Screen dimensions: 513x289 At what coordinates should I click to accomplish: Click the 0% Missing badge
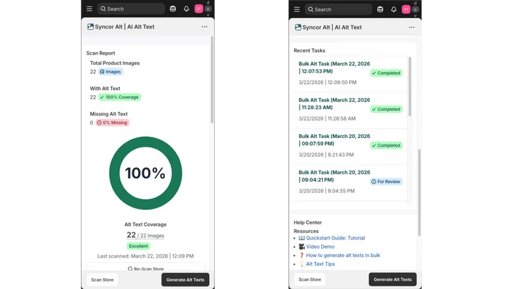(x=112, y=123)
